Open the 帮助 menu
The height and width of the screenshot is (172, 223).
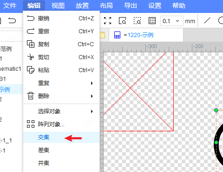(x=179, y=6)
